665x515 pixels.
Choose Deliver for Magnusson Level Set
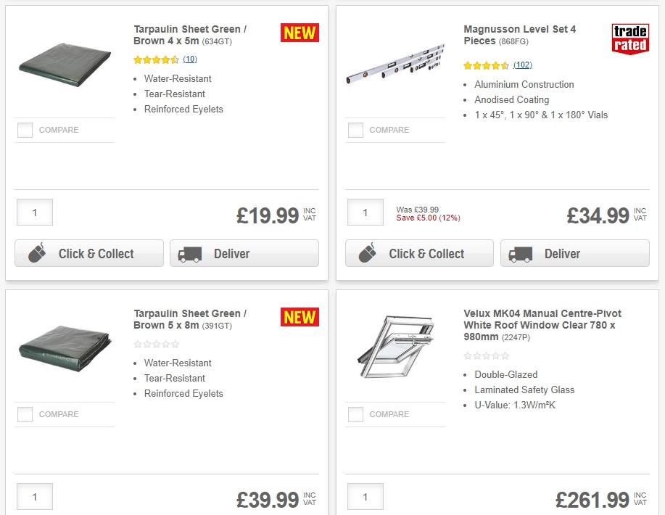point(574,253)
